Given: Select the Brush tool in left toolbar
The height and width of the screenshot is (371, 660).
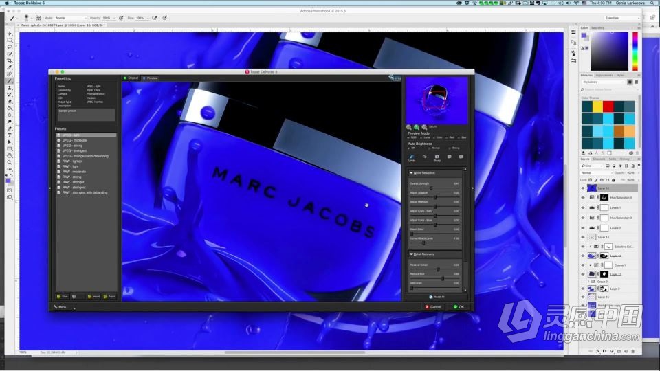Looking at the screenshot, I should 9,81.
